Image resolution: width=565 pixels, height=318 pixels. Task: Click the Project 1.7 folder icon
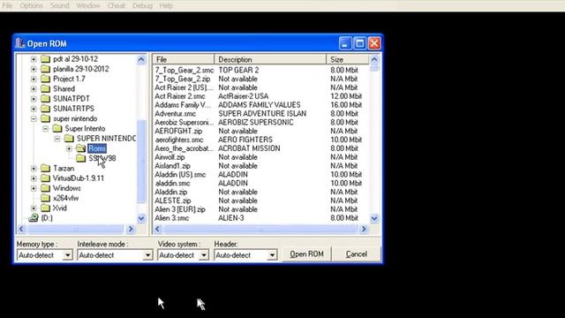pos(45,79)
